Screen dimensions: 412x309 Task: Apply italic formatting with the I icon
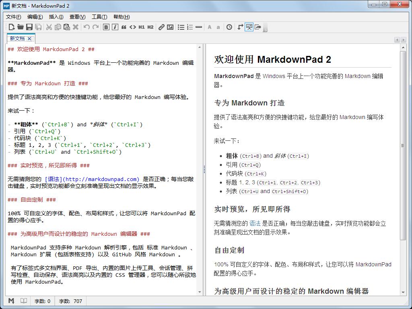[115, 27]
